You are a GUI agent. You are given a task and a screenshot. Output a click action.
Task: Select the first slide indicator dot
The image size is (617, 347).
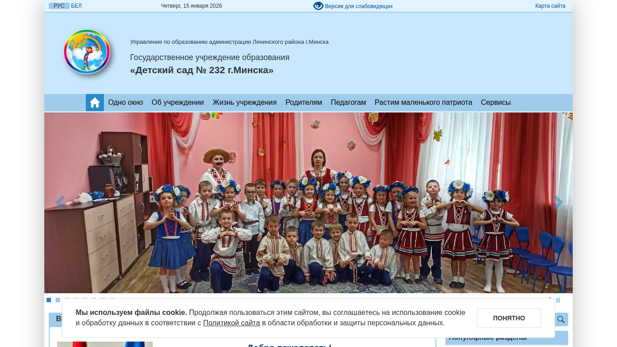49,300
